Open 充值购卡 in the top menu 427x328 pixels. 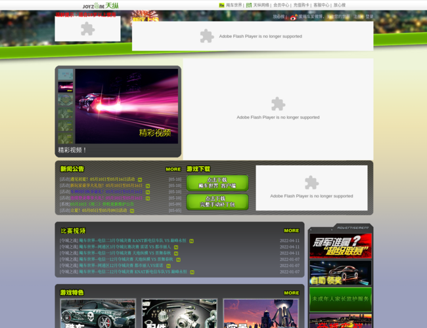tap(301, 5)
